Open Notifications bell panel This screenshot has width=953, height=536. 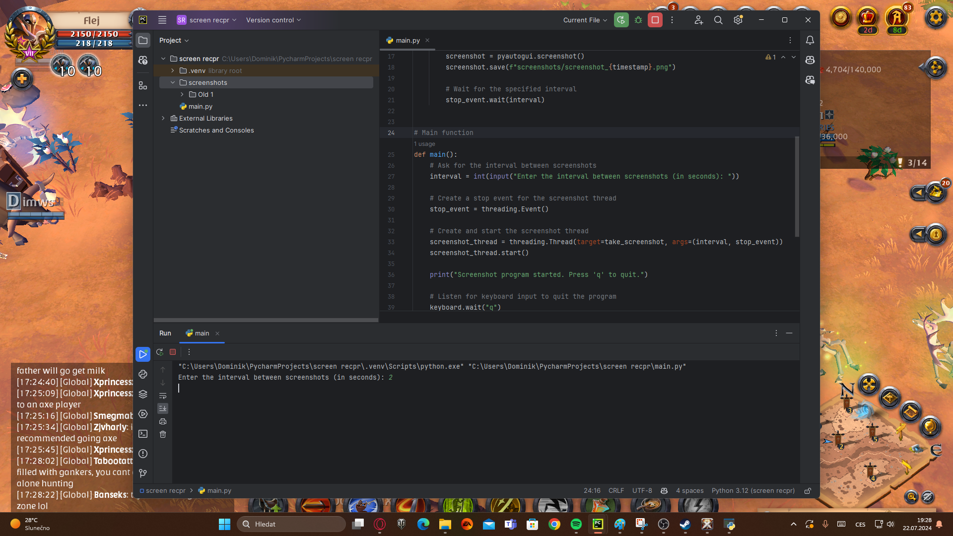[x=810, y=40]
